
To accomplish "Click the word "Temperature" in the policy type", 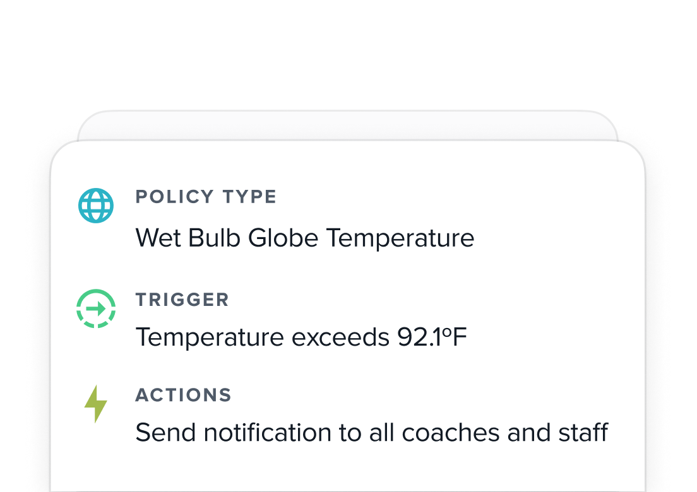I will [400, 238].
